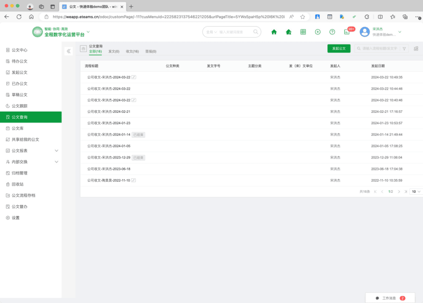This screenshot has width=423, height=303.
Task: Click the green 发起公文 button
Action: [x=339, y=48]
